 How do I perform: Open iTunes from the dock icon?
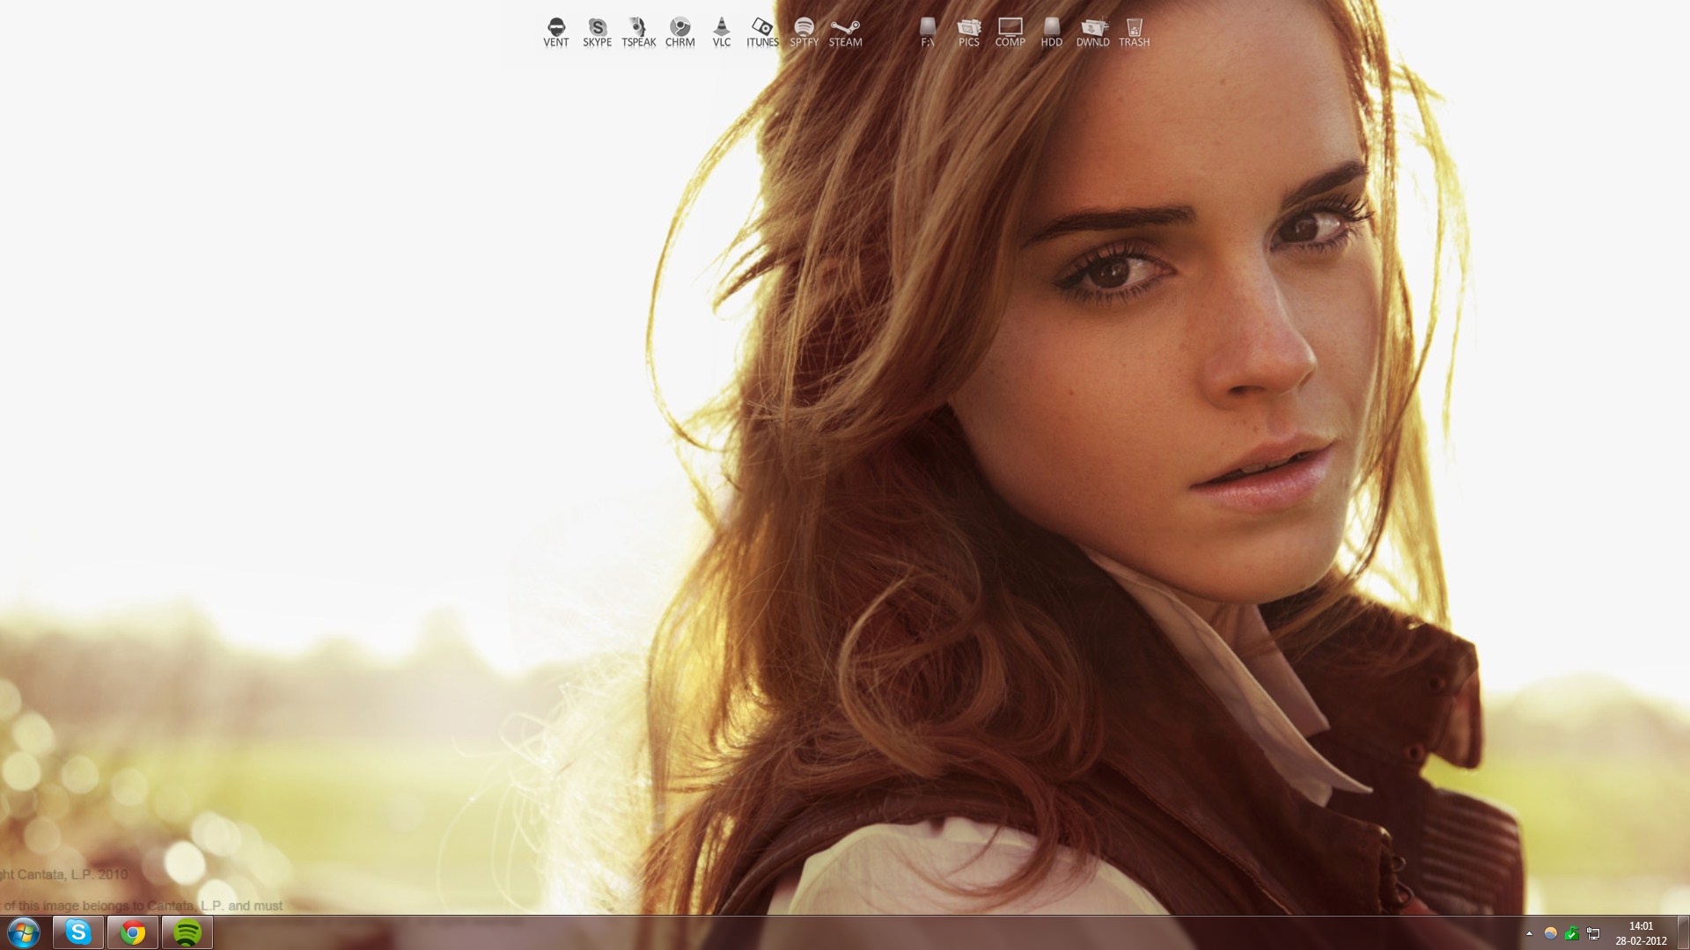[x=762, y=32]
